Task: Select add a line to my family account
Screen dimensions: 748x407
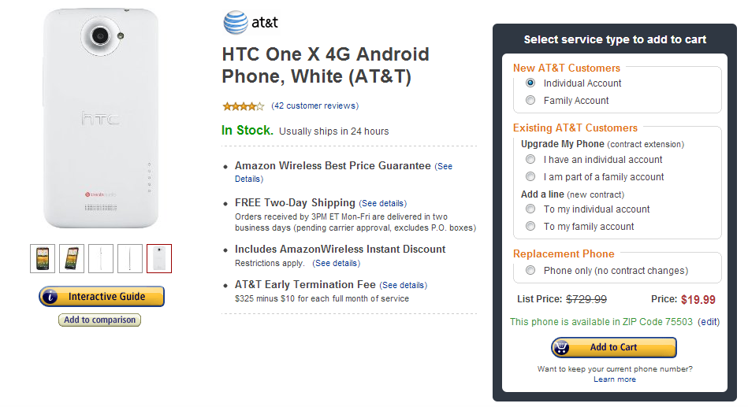Action: click(x=530, y=226)
